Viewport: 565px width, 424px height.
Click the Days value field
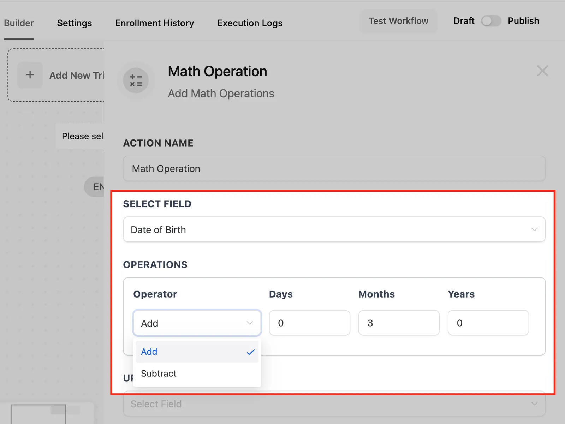(x=309, y=323)
